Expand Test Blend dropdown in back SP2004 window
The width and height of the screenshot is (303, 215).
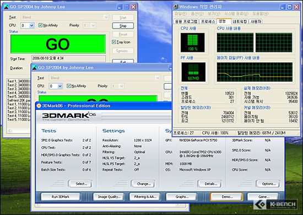106,17
